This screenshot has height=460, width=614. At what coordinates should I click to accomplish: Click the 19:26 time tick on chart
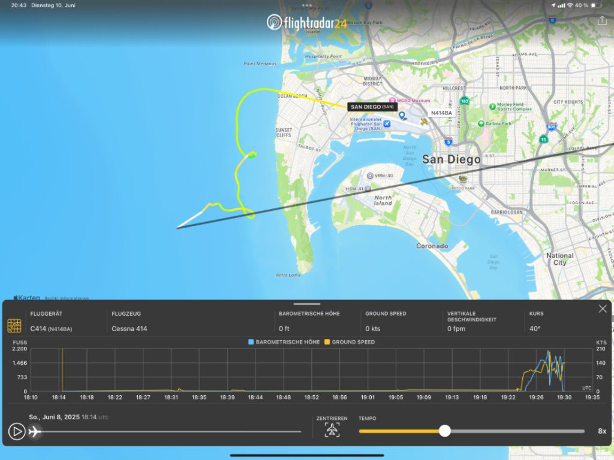[x=536, y=397]
